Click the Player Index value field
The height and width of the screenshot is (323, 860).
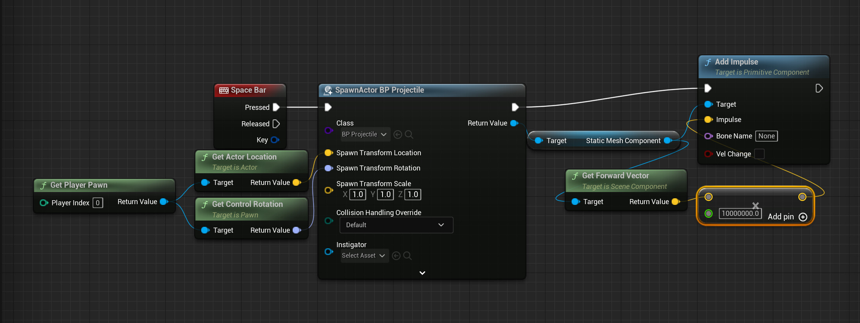click(98, 203)
